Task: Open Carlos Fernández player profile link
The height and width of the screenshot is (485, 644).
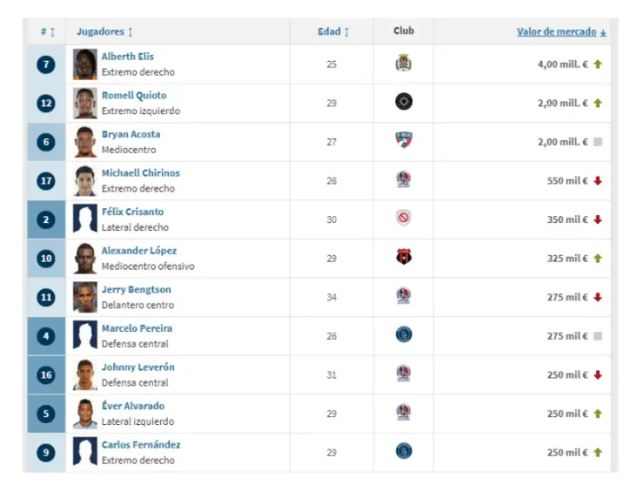Action: (x=141, y=445)
